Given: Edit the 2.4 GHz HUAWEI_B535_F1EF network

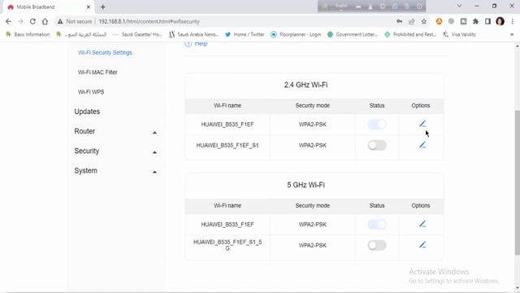Looking at the screenshot, I should coord(422,124).
